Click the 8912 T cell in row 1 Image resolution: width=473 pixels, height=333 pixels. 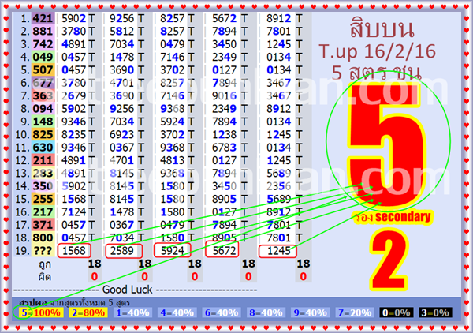pos(284,18)
